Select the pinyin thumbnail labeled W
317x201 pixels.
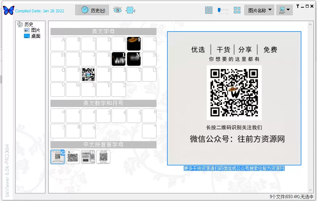coord(88,157)
